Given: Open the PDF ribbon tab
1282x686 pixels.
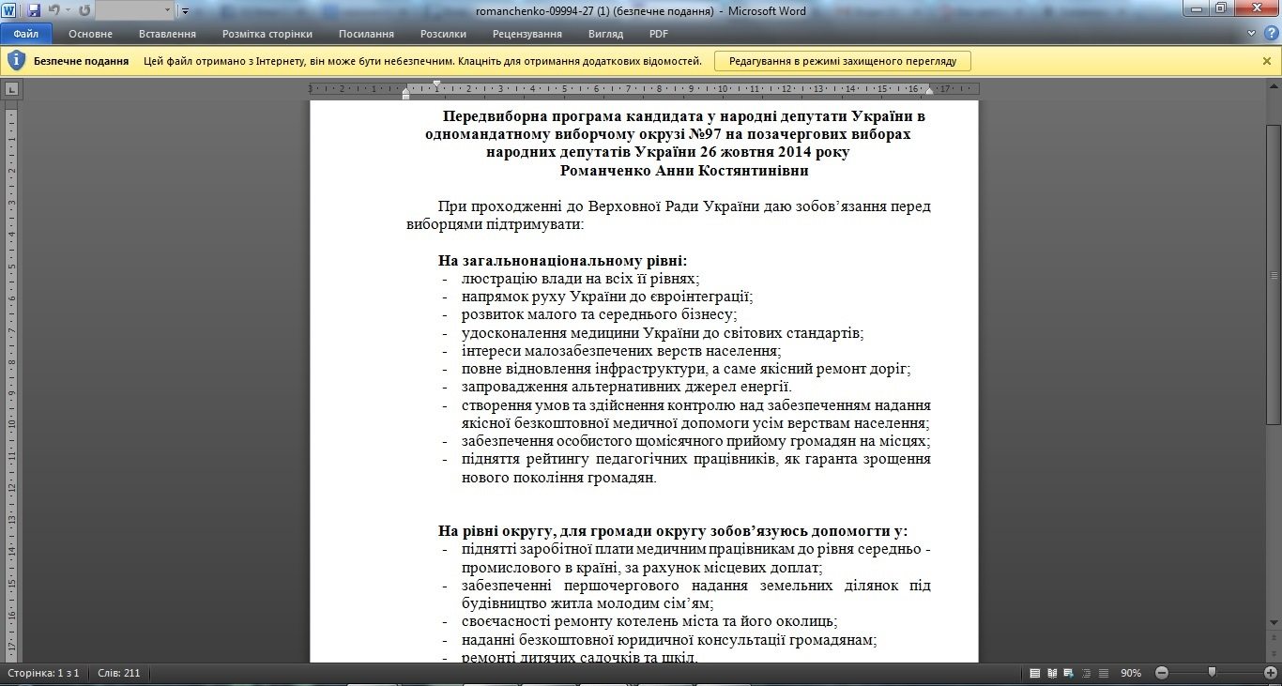Looking at the screenshot, I should 659,34.
